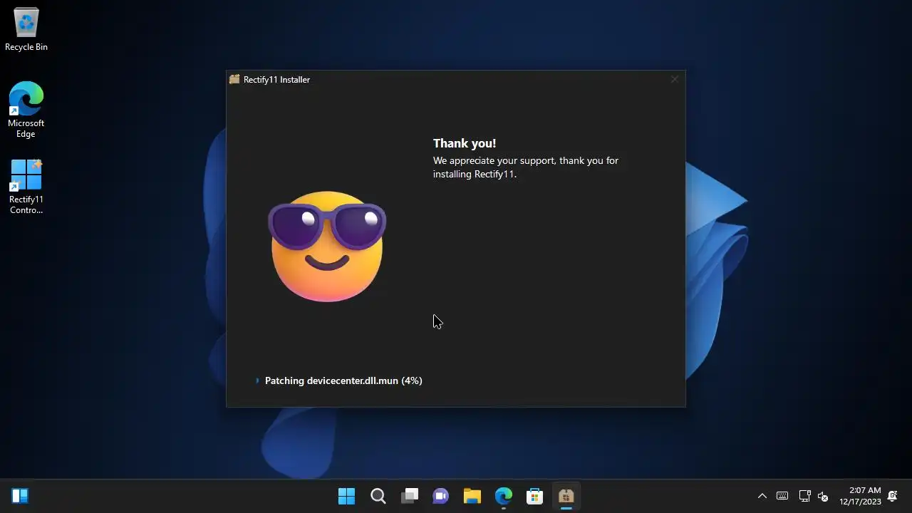This screenshot has width=912, height=513.
Task: Open Task View from the taskbar
Action: click(x=410, y=496)
